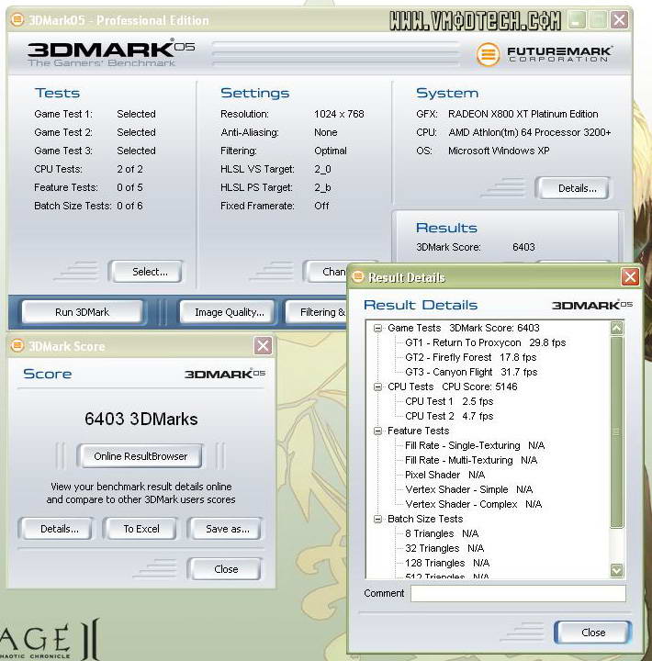Collapse the Feature Tests tree node
This screenshot has height=661, width=652.
click(377, 431)
